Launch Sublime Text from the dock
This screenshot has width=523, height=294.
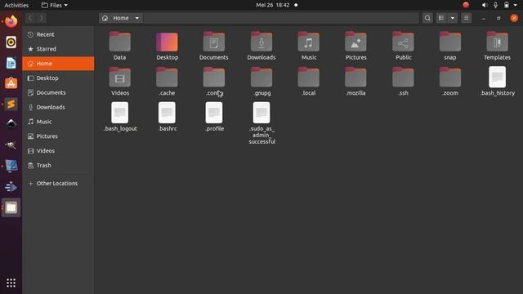coord(11,104)
